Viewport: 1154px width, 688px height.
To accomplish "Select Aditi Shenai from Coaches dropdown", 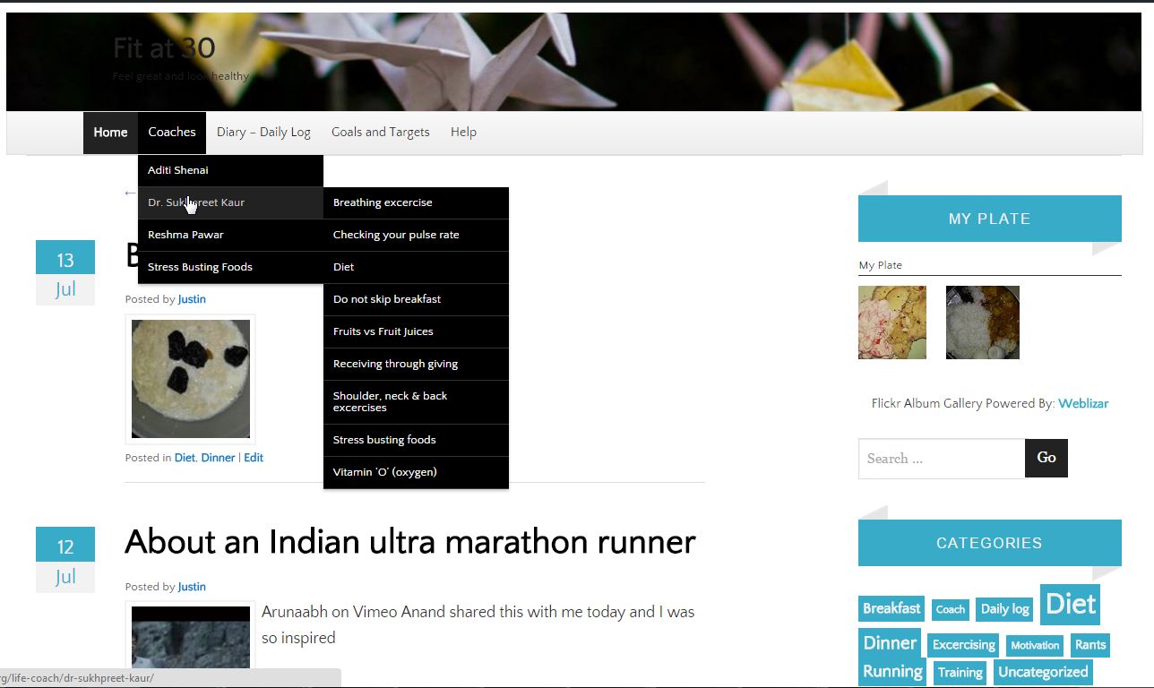I will tap(178, 170).
